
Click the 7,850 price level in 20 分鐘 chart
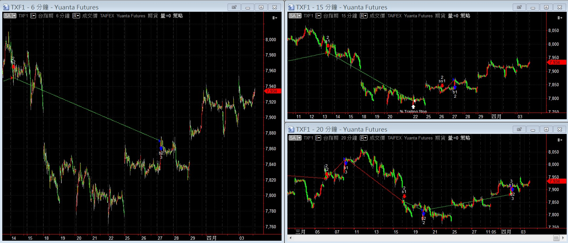point(553,202)
